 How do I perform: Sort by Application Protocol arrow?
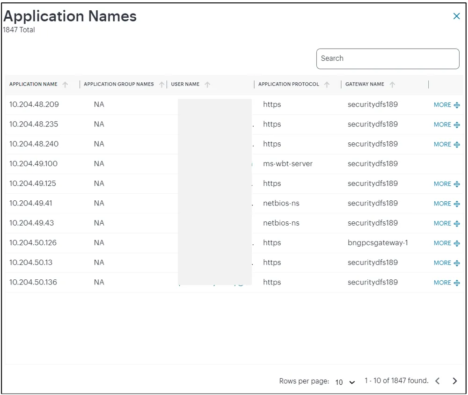point(327,85)
